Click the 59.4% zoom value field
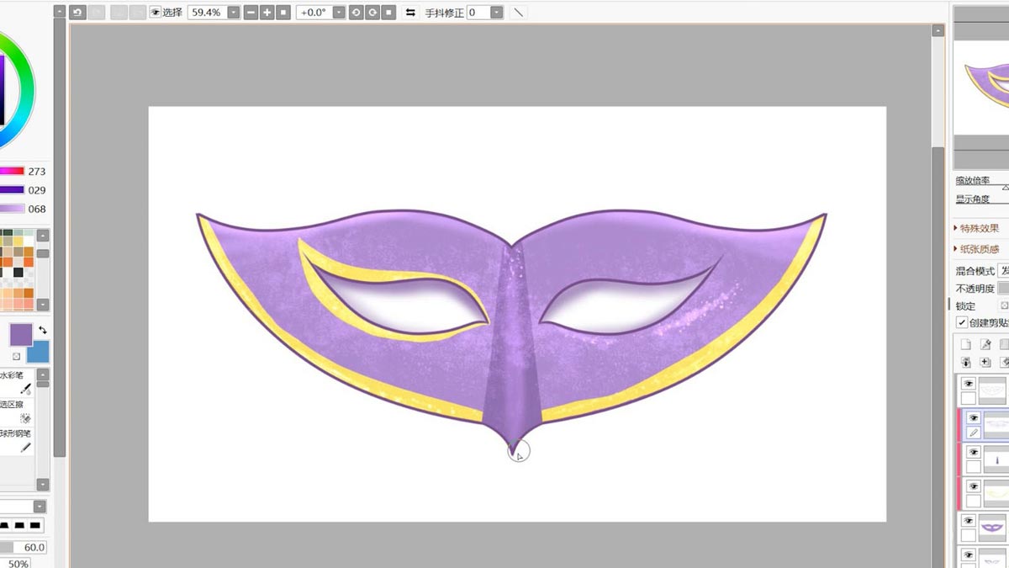1009x568 pixels. point(206,13)
